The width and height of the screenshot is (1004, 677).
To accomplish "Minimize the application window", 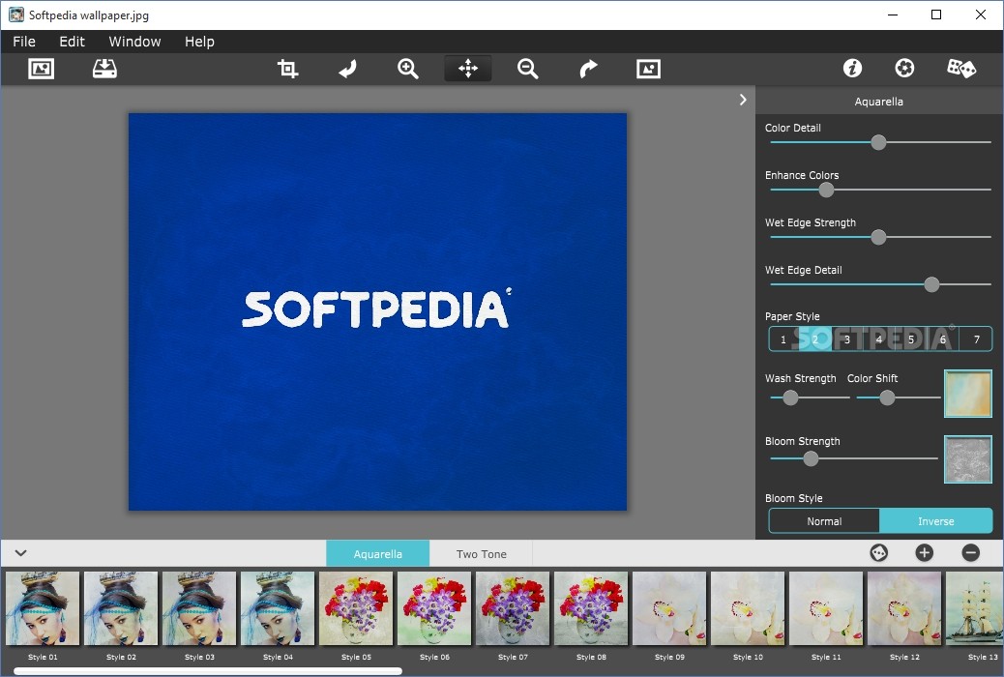I will point(893,15).
